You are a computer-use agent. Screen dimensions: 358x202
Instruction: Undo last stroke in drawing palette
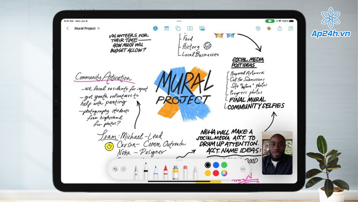(x=116, y=169)
